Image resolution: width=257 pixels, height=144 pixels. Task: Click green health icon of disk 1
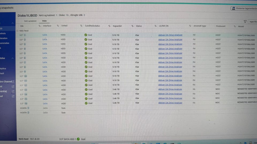pos(86,35)
